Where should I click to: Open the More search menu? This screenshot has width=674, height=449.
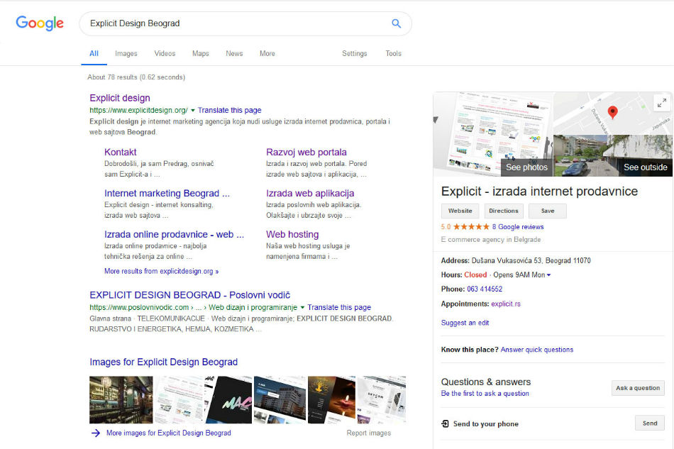[x=267, y=53]
